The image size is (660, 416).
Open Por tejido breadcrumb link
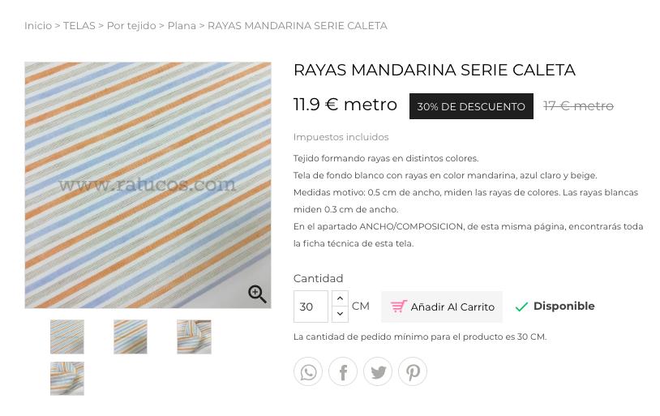coord(131,26)
